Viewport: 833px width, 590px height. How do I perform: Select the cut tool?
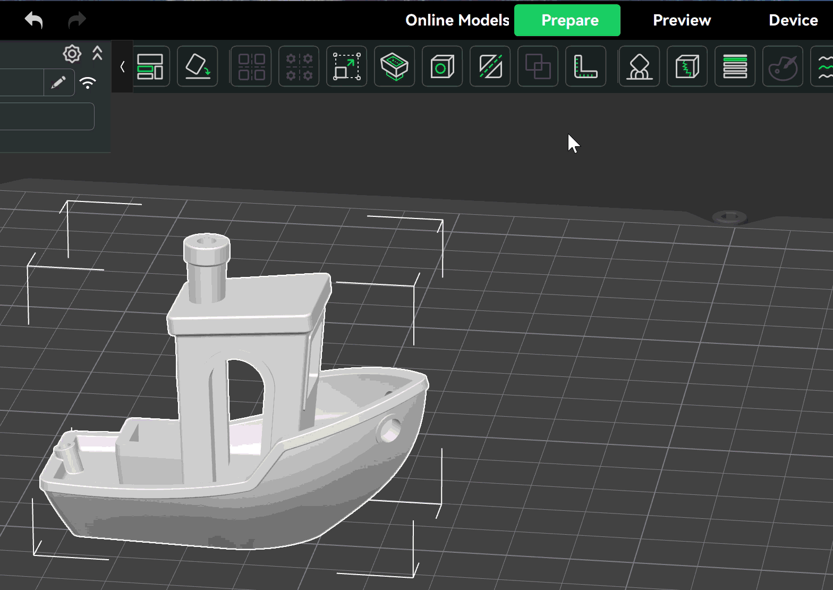[490, 66]
